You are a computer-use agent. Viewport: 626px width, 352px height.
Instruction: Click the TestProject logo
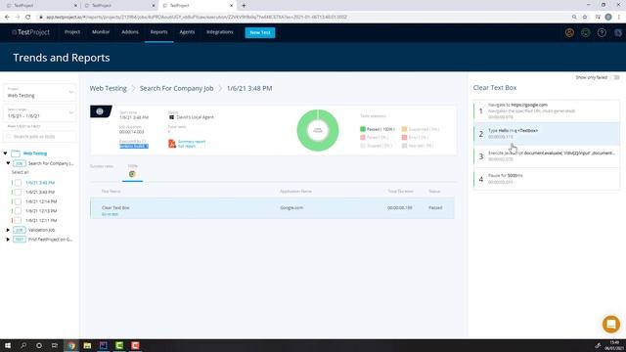[x=30, y=32]
